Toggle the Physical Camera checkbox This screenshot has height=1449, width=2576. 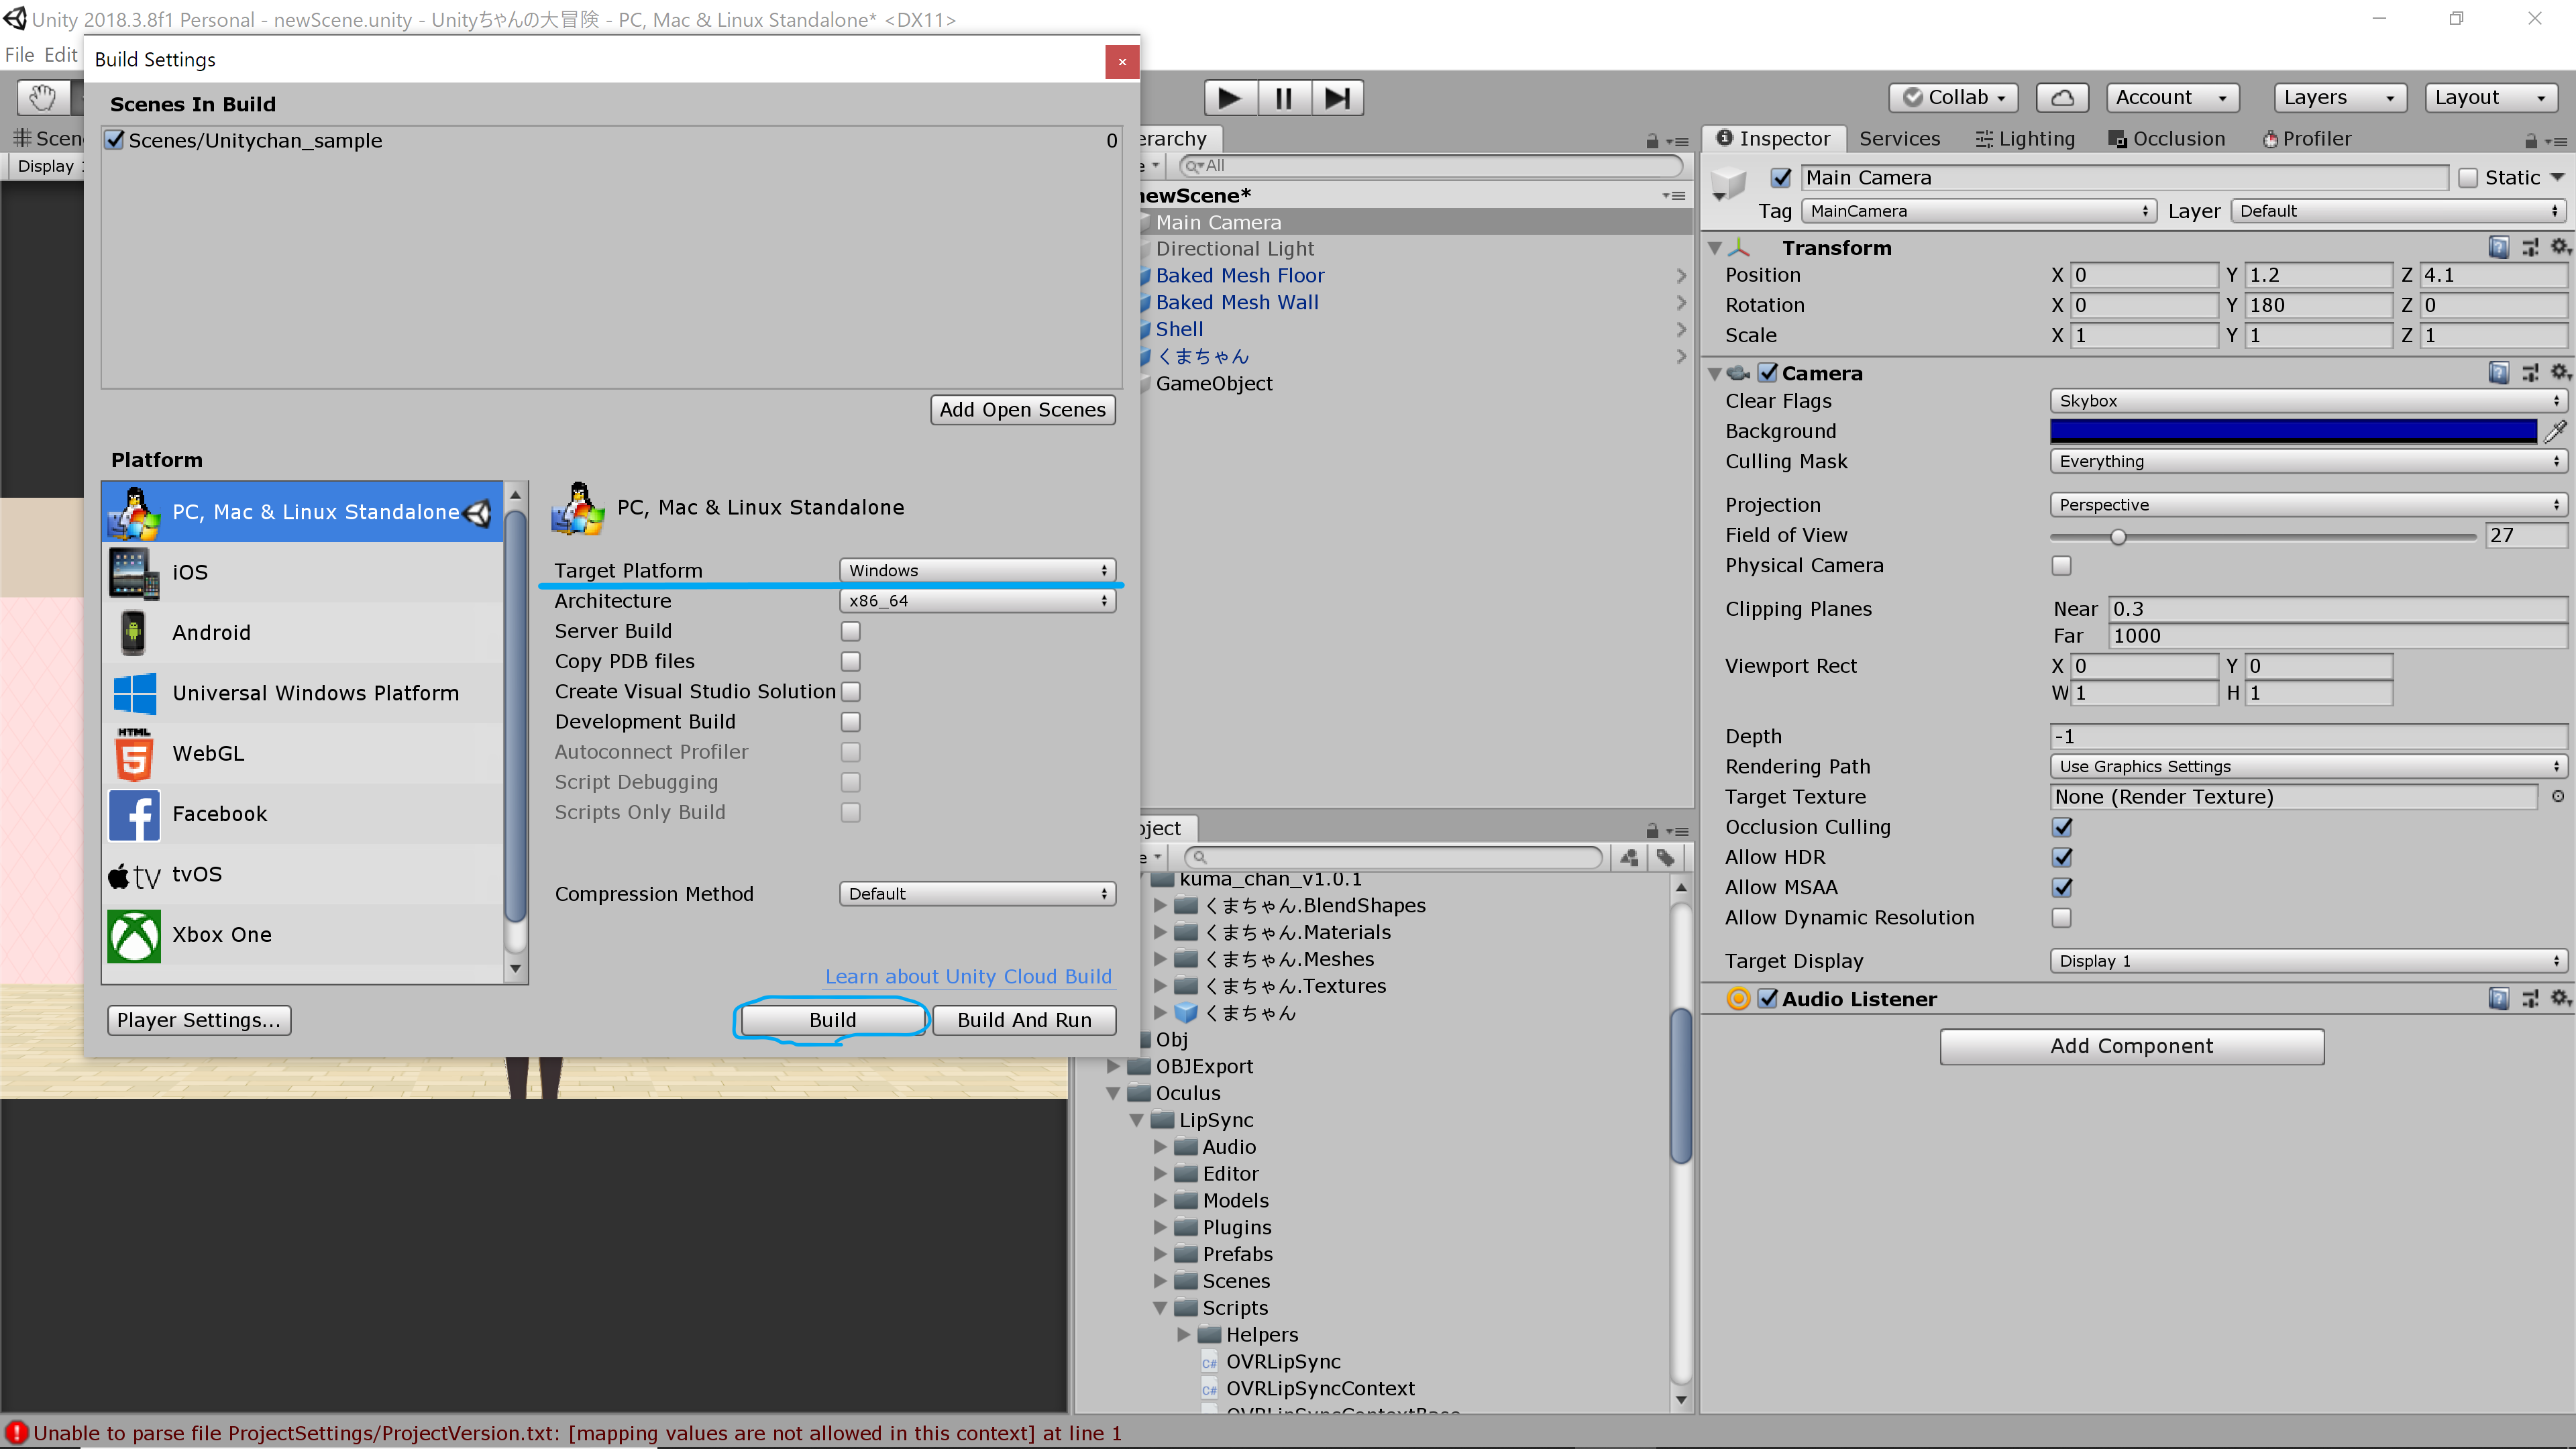(2062, 566)
